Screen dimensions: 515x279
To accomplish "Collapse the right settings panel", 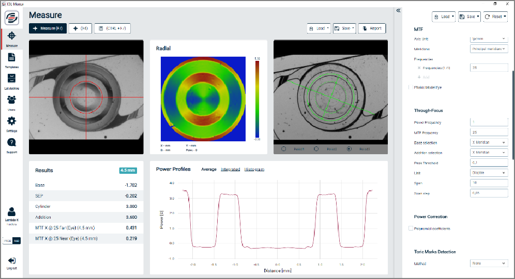I will [398, 10].
